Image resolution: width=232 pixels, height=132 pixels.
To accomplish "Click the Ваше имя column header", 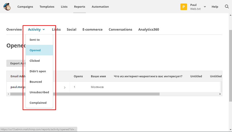I will tap(98, 76).
